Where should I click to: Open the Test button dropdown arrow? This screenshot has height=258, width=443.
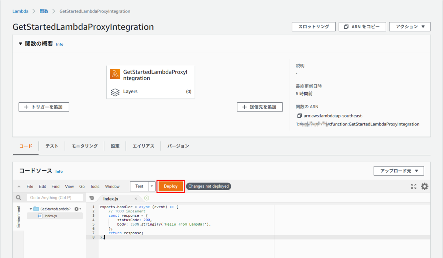point(152,186)
